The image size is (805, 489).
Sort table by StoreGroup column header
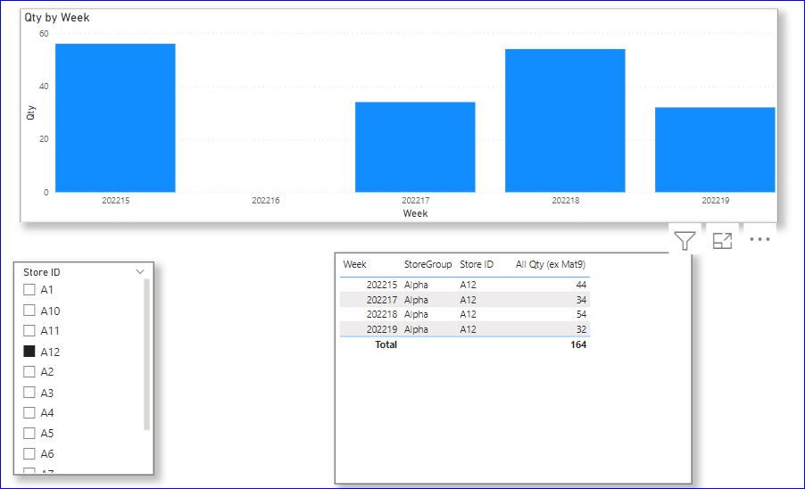coord(427,264)
